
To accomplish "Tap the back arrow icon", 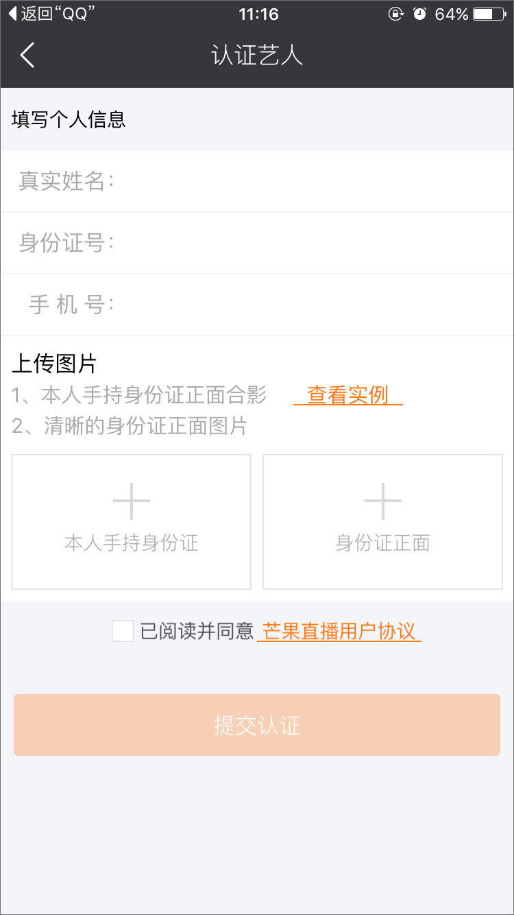I will tap(27, 55).
